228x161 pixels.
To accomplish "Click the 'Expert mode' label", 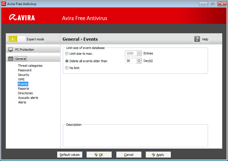I will click(x=35, y=39).
